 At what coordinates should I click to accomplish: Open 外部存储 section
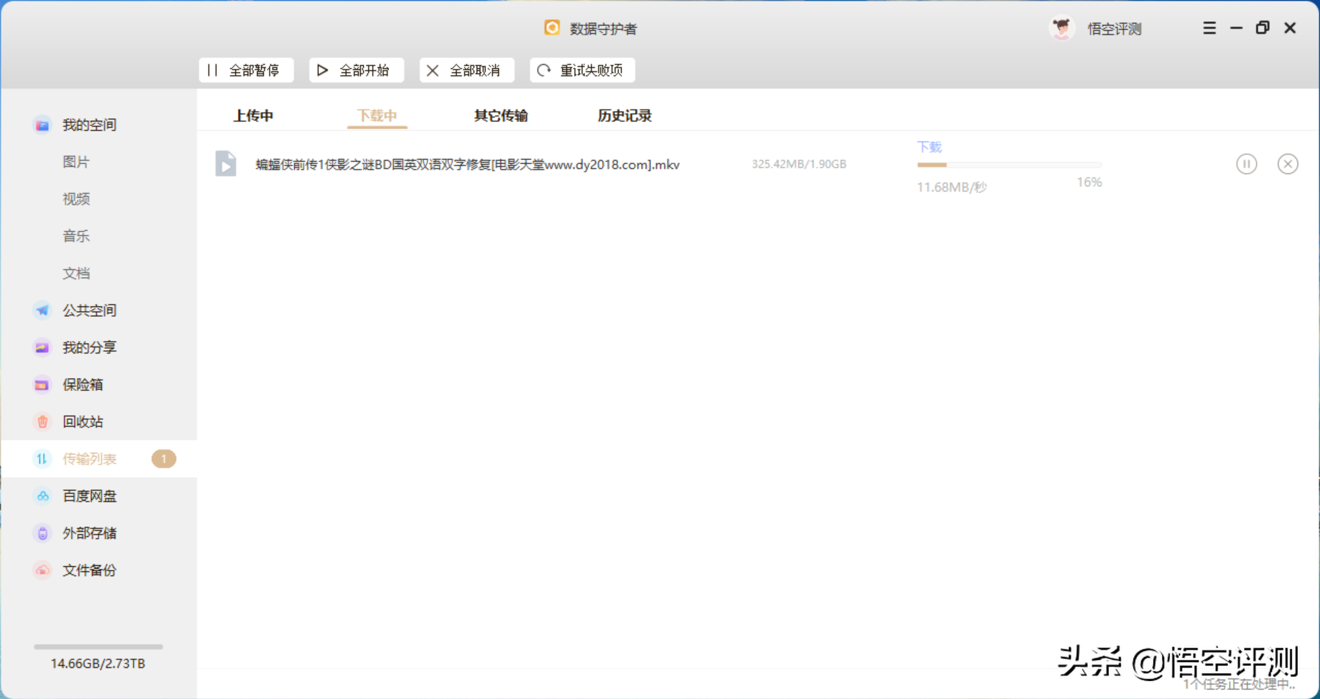pyautogui.click(x=89, y=533)
